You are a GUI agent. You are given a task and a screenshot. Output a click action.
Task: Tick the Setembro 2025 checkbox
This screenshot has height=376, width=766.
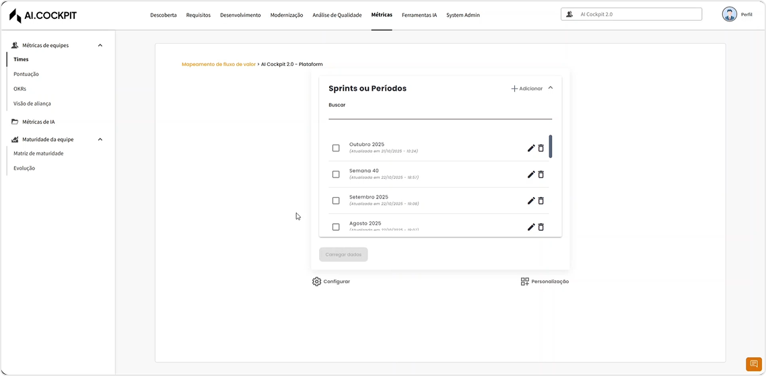(x=336, y=200)
